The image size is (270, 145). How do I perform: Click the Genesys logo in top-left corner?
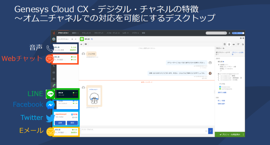pos(54,33)
